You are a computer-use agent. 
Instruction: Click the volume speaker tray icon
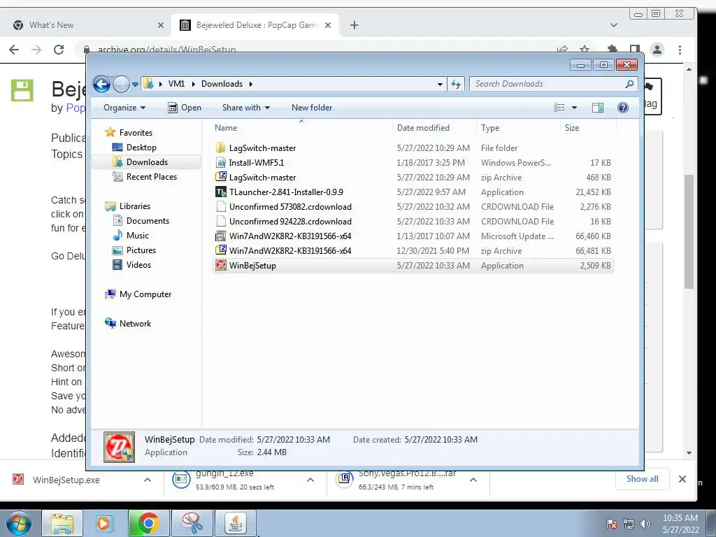pos(645,524)
